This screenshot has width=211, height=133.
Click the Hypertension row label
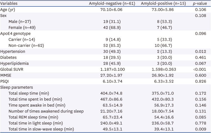coord(13,52)
